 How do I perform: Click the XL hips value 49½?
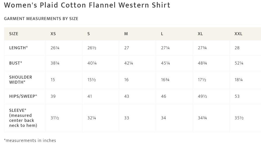(x=202, y=96)
